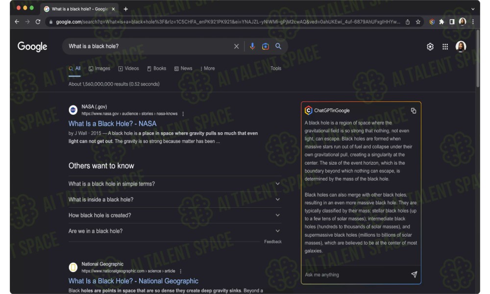Select the All results tab
The width and height of the screenshot is (490, 294).
pyautogui.click(x=74, y=69)
